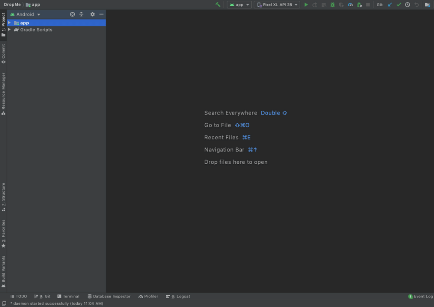Open the Project Structure icon in toolbar
The width and height of the screenshot is (434, 307).
coord(427,5)
